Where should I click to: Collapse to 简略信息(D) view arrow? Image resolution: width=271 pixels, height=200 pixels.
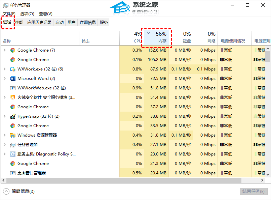pos(6,192)
